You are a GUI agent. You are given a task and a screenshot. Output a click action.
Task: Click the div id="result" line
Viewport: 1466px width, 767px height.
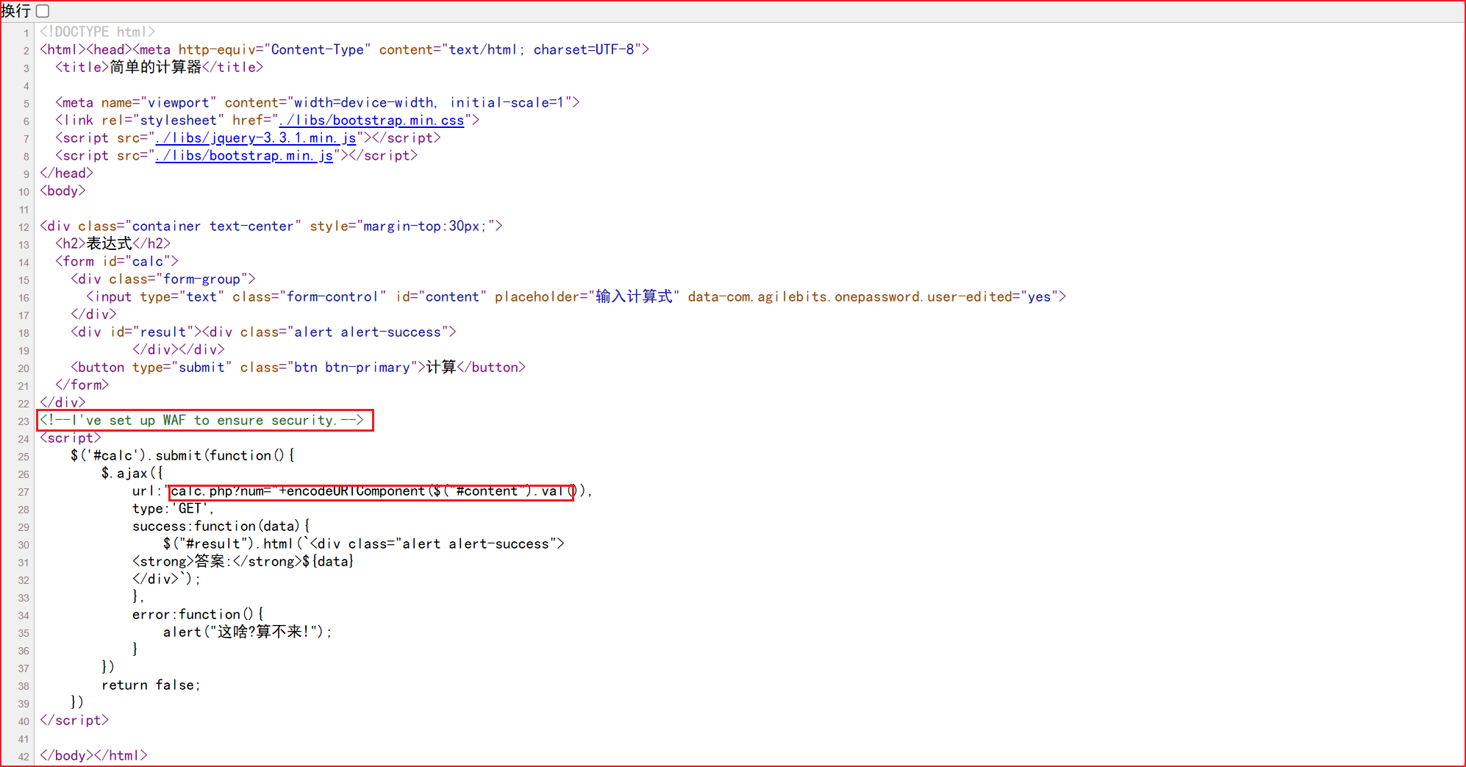(x=263, y=332)
